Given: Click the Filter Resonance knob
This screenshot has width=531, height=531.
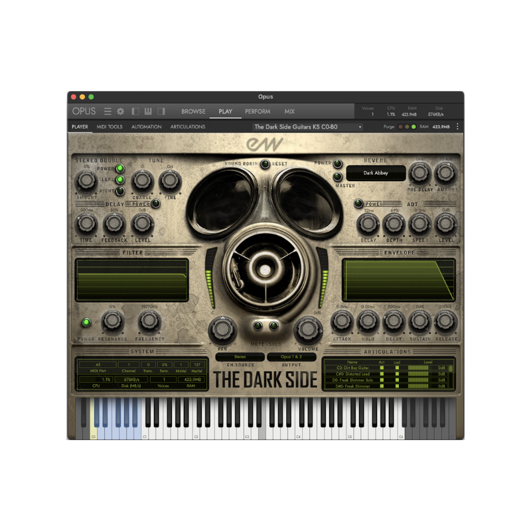Looking at the screenshot, I should (x=112, y=321).
